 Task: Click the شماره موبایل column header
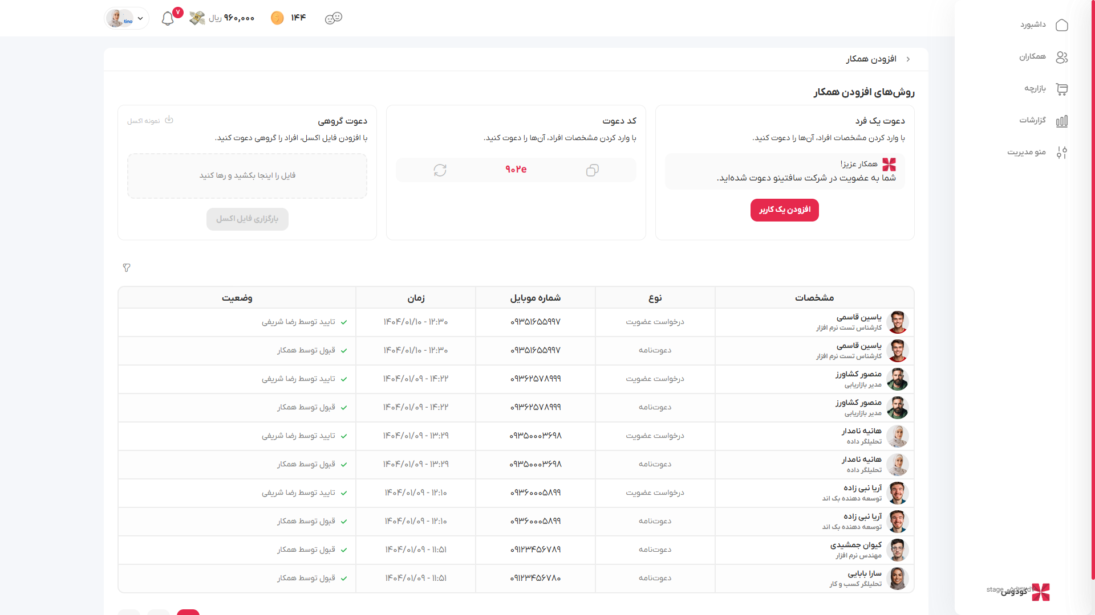click(535, 298)
